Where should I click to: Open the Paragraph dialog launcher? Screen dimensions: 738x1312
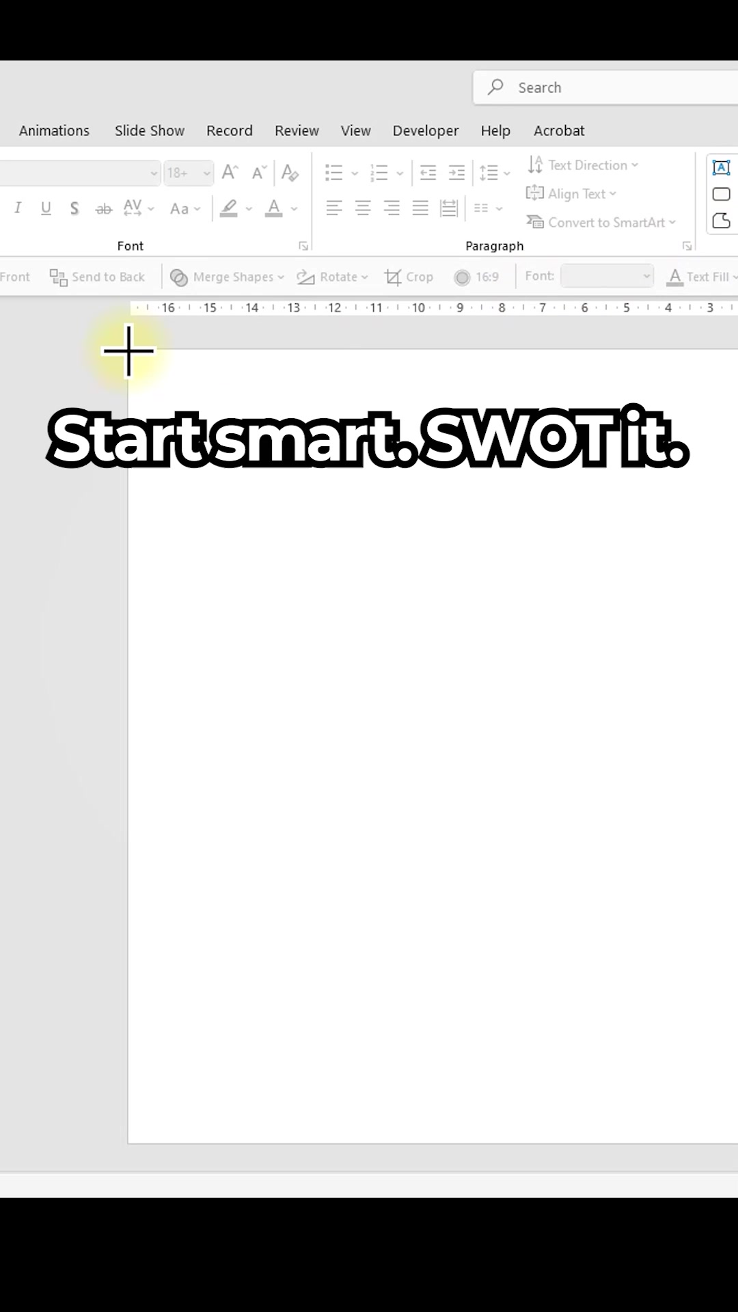687,246
